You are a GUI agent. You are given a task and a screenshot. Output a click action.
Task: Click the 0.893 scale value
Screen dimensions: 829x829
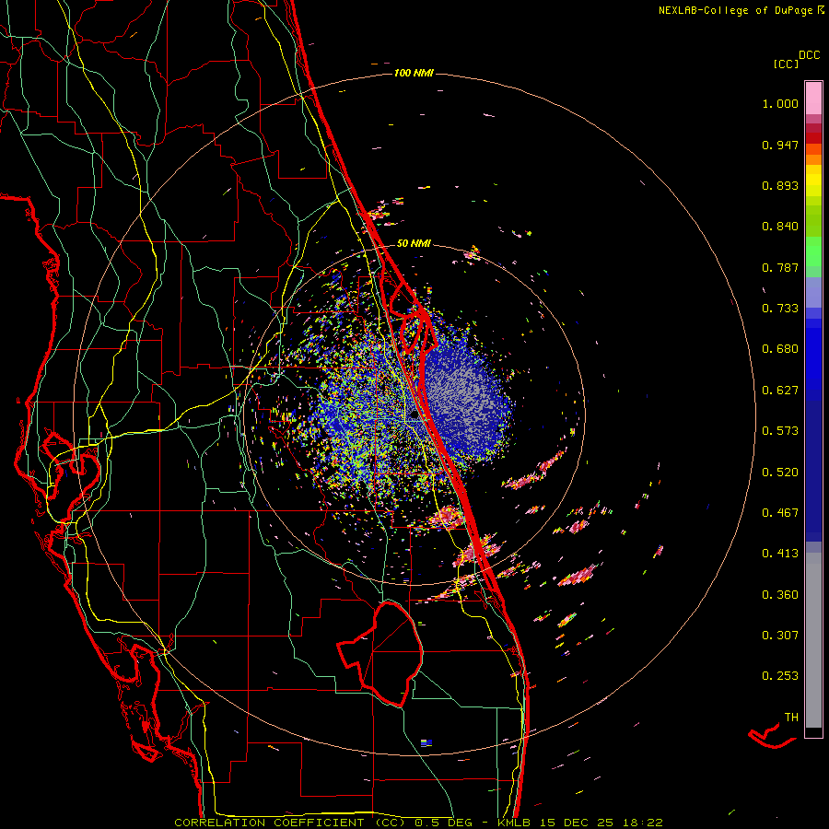pyautogui.click(x=780, y=185)
